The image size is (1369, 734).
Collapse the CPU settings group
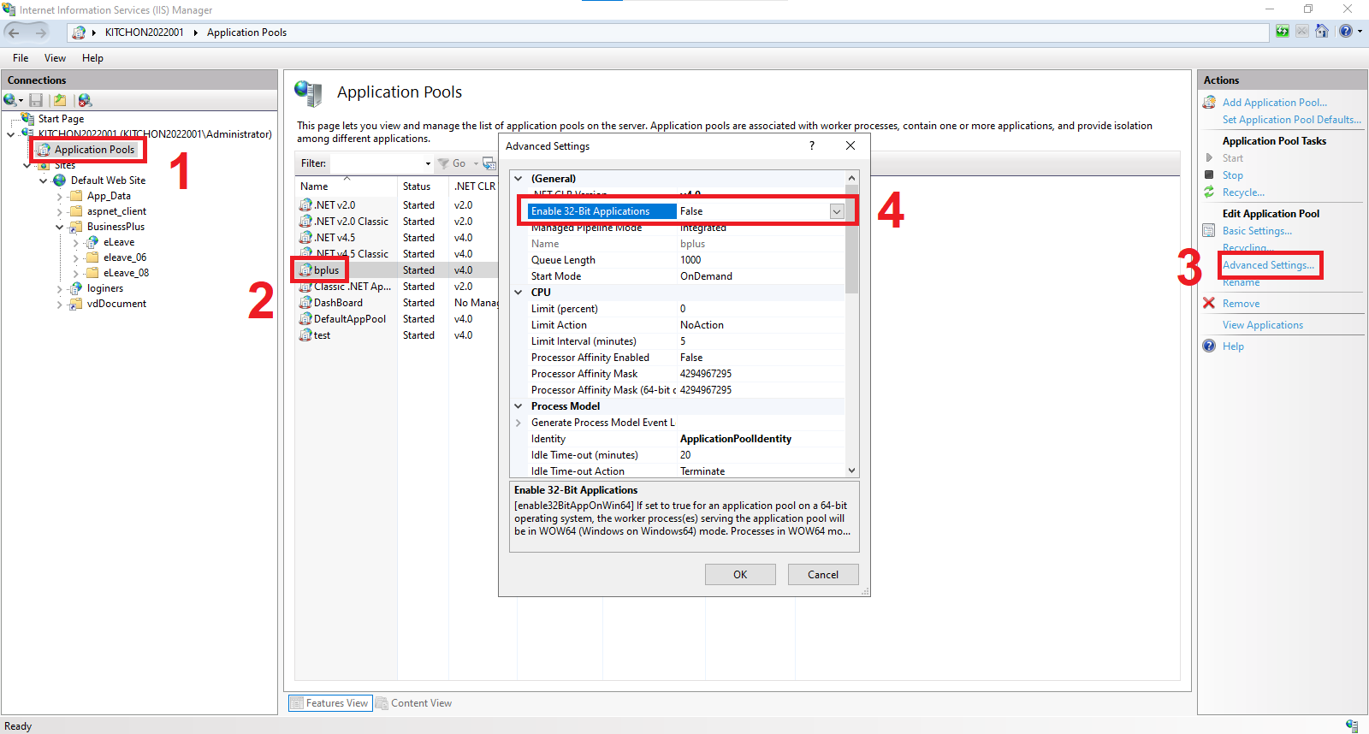coord(519,293)
